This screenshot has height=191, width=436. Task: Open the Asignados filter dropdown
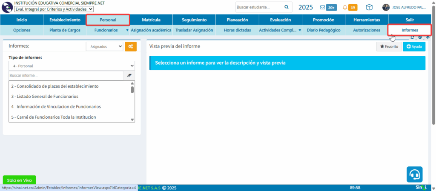(104, 47)
